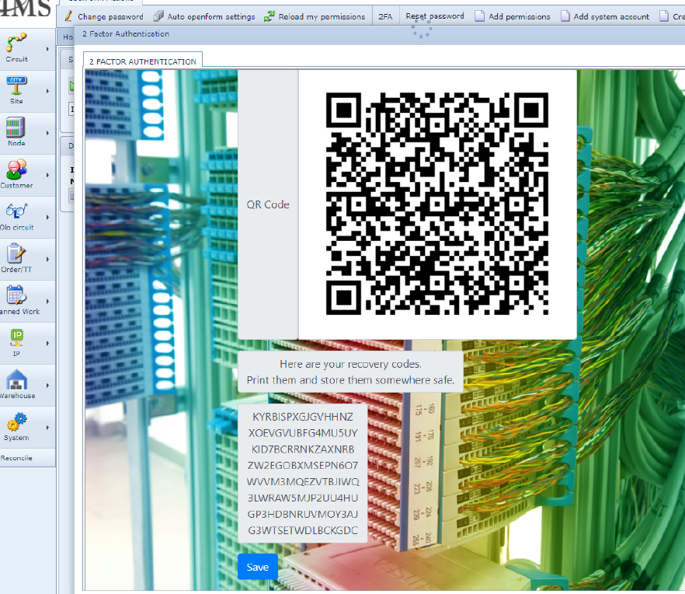Image resolution: width=685 pixels, height=594 pixels.
Task: Click the Add system account page icon
Action: pos(565,16)
